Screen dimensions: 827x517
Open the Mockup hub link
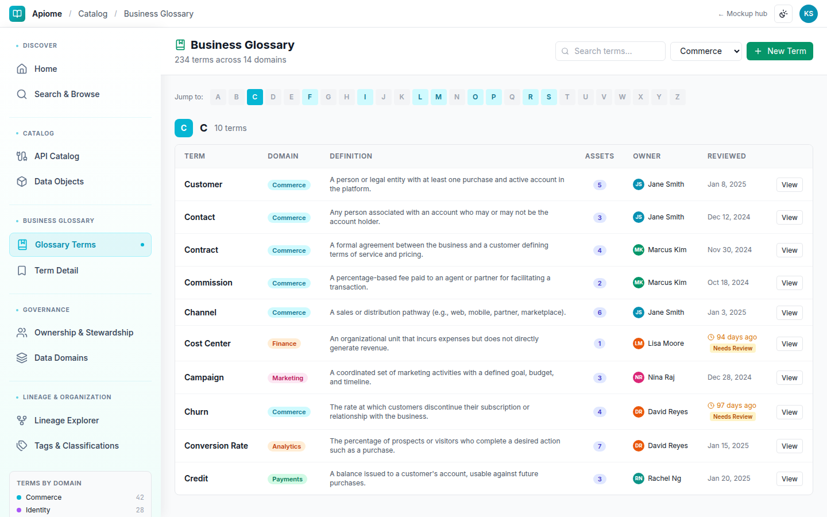pos(742,14)
